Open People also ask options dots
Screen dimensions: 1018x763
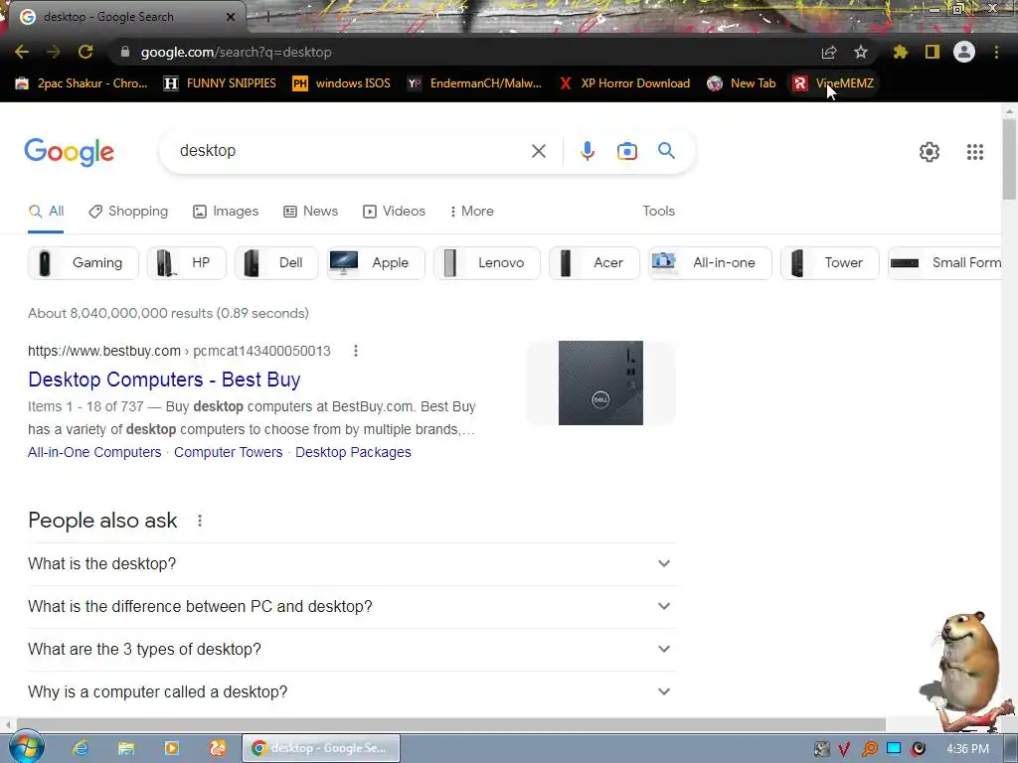click(x=199, y=521)
